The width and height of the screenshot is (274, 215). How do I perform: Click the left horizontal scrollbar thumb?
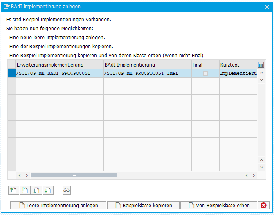pos(74,175)
